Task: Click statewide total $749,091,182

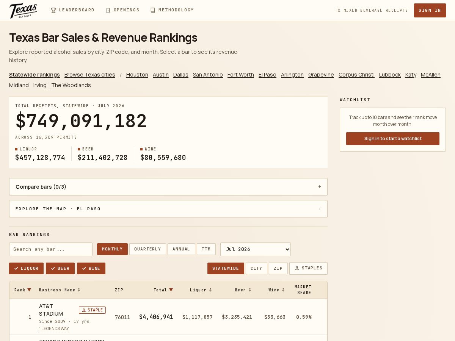Action: click(x=81, y=121)
